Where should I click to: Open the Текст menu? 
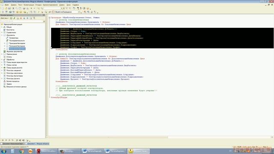coord(20,5)
